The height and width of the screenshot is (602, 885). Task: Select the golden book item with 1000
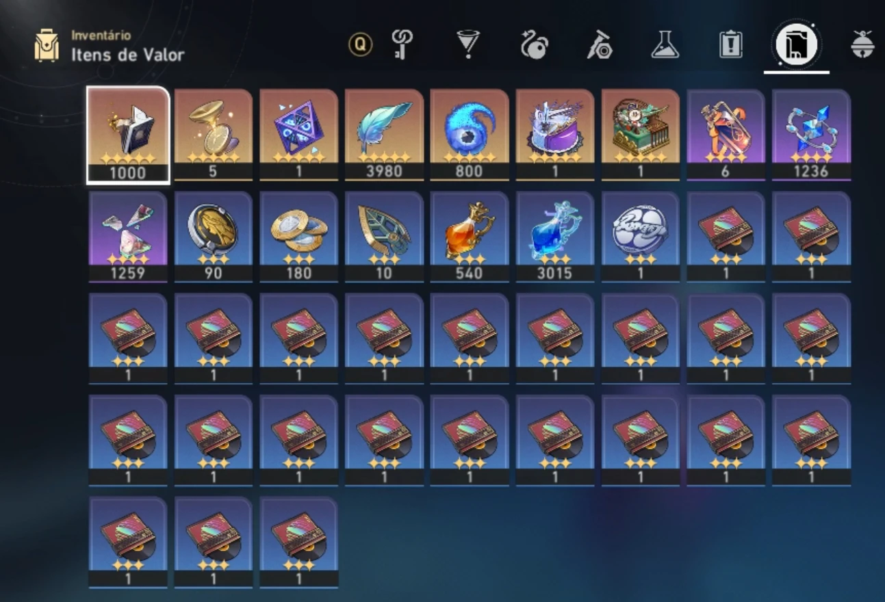[128, 135]
